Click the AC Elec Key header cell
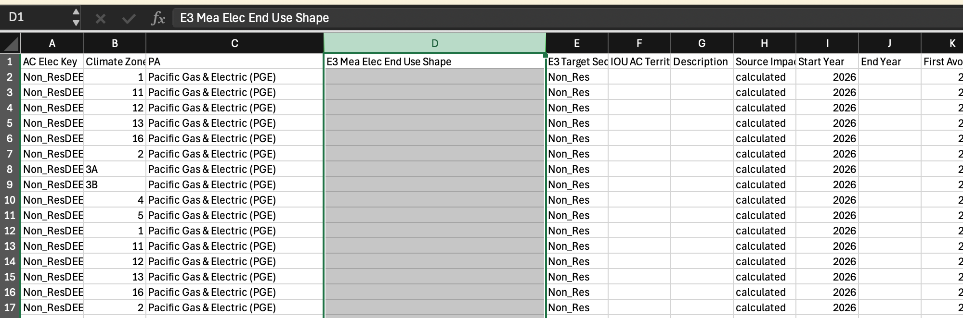 point(52,61)
